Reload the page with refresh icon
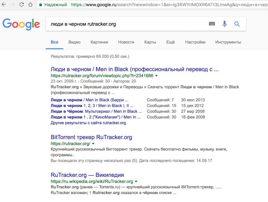The image size is (268, 202). click(21, 4)
